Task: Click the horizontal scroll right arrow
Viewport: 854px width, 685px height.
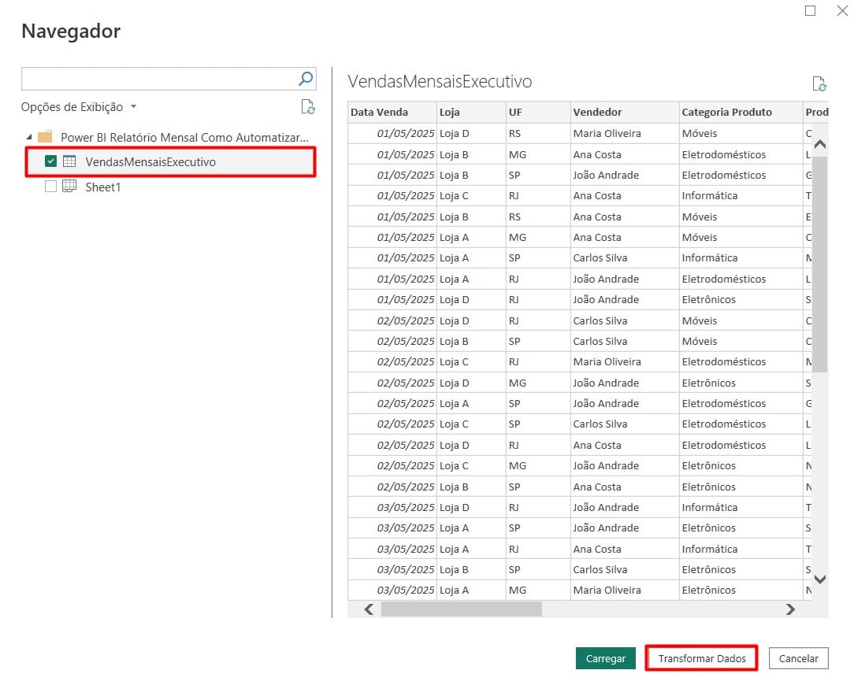Action: 790,609
